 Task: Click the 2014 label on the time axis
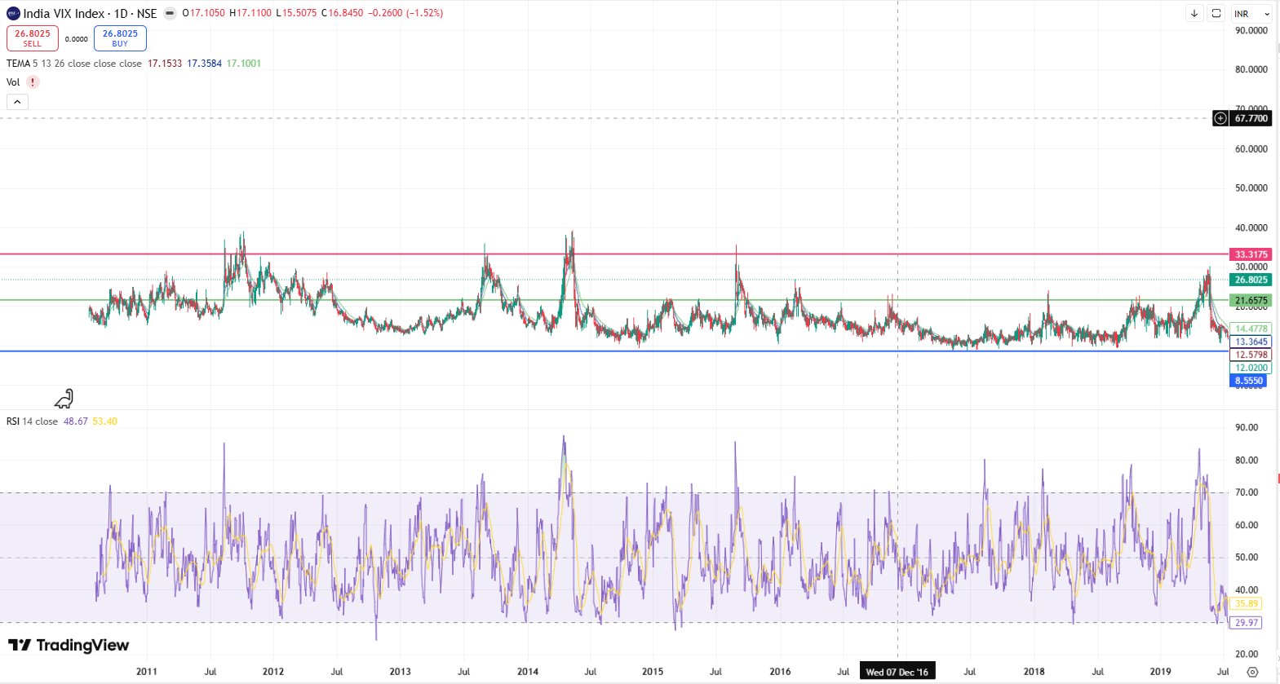(x=528, y=672)
